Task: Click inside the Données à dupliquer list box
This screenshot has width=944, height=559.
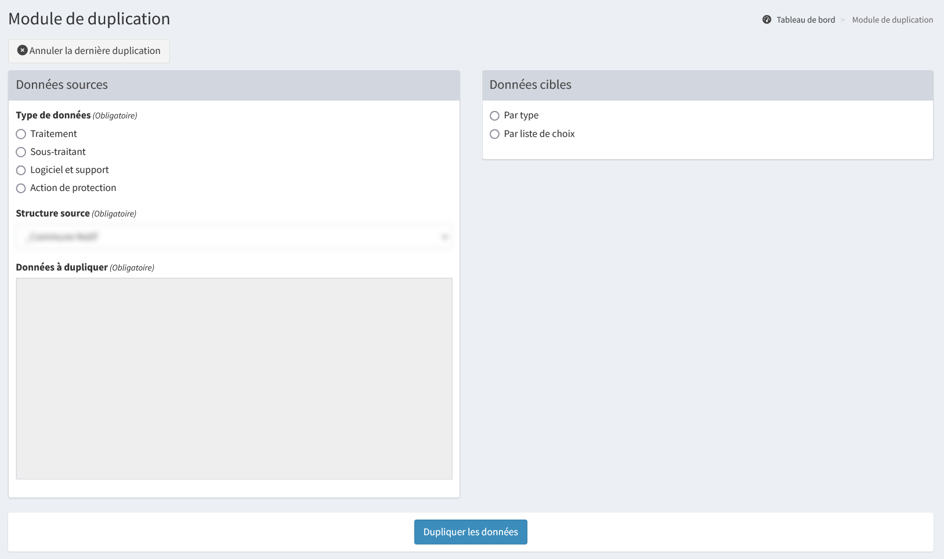Action: pos(234,378)
